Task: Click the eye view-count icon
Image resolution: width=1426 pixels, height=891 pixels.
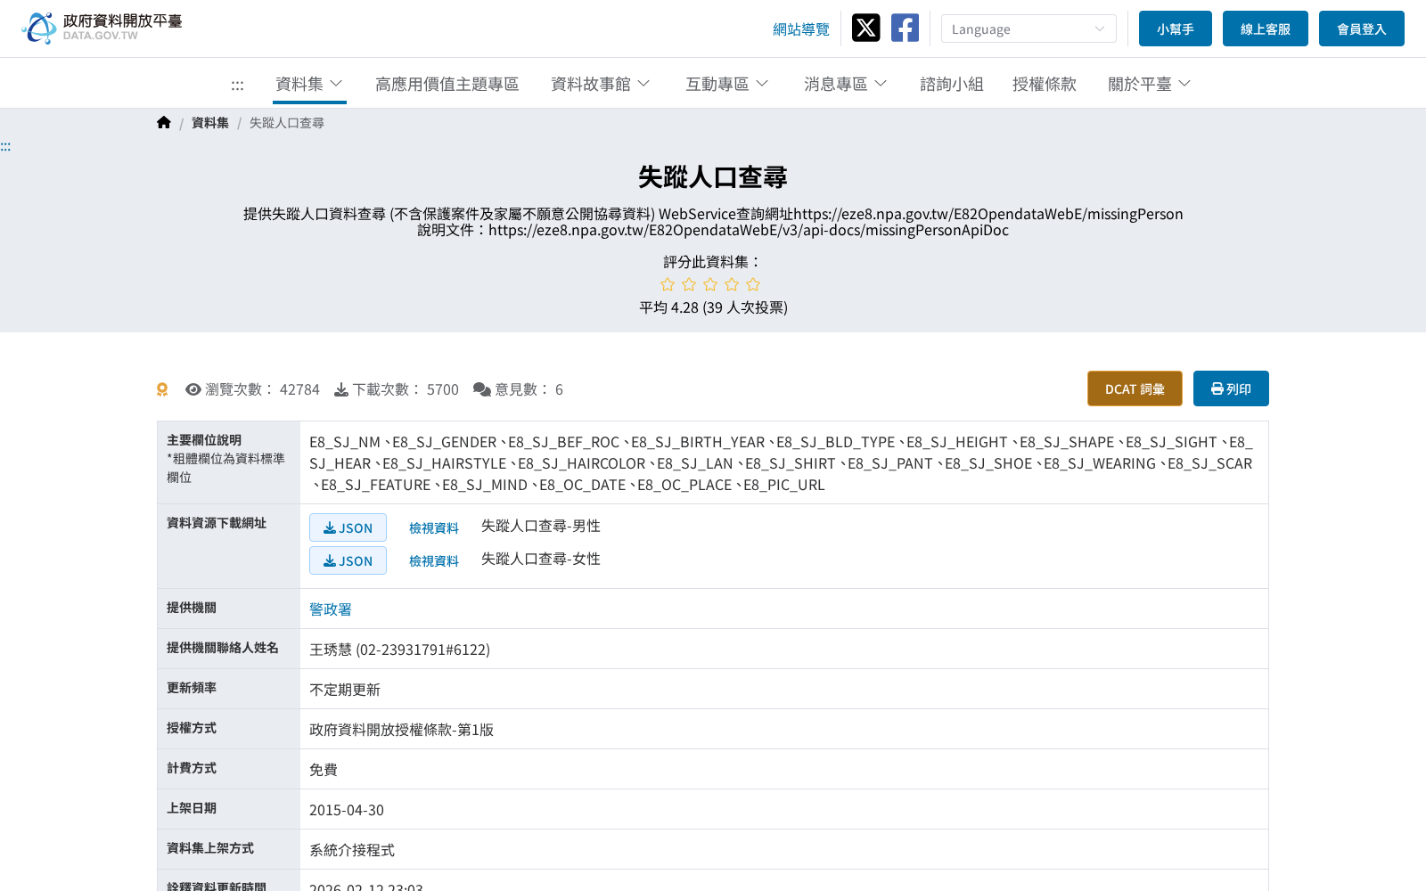Action: point(193,389)
